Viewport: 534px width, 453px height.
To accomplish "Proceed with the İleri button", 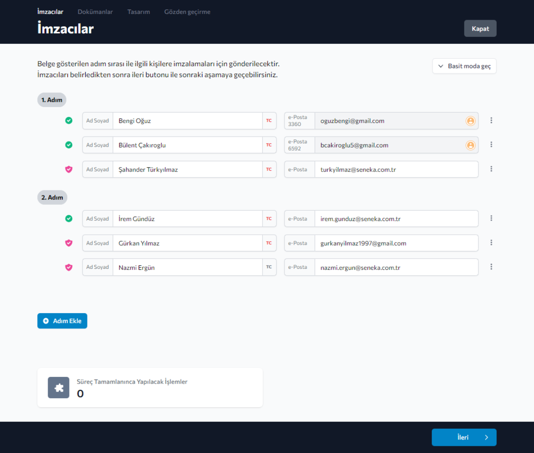I will tap(464, 437).
